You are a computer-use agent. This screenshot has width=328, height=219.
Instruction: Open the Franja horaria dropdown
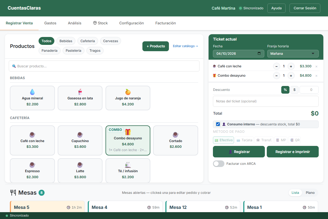[x=293, y=54]
